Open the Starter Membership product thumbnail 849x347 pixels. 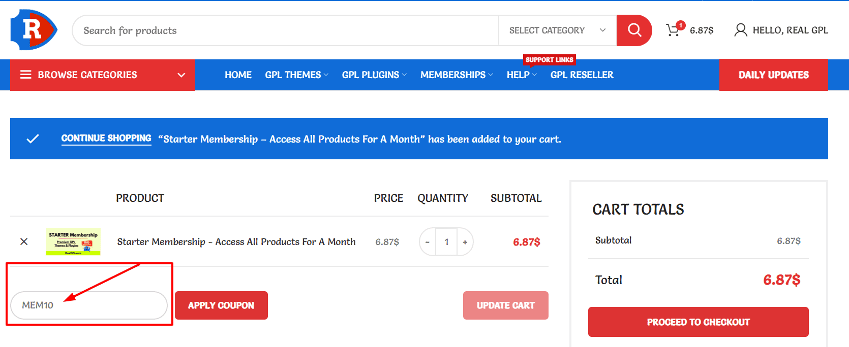click(x=73, y=241)
